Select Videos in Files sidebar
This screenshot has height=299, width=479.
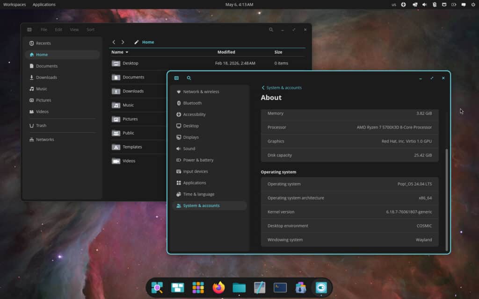(62, 112)
